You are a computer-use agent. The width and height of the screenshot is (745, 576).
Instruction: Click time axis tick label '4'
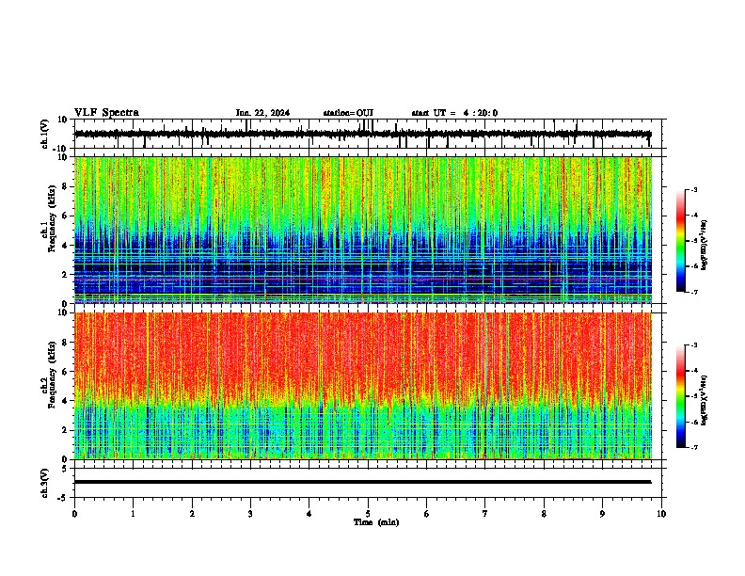coord(309,514)
